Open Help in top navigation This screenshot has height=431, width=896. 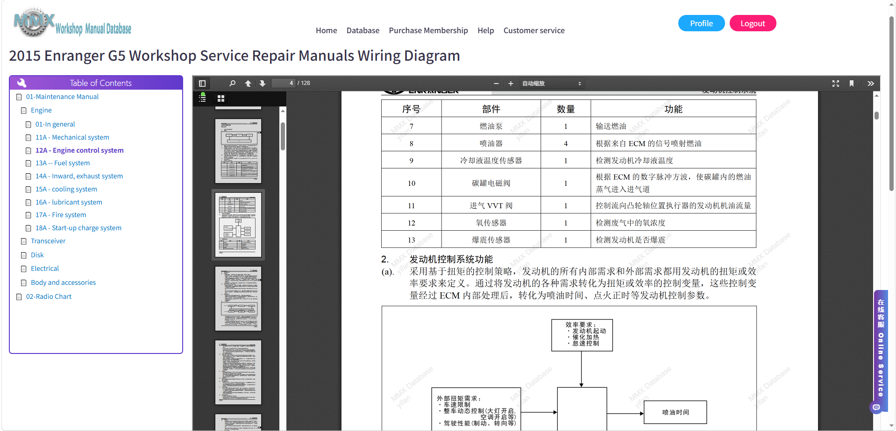[486, 30]
